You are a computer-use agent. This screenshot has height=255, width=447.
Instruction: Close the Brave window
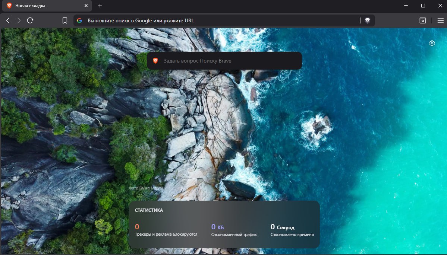440,6
